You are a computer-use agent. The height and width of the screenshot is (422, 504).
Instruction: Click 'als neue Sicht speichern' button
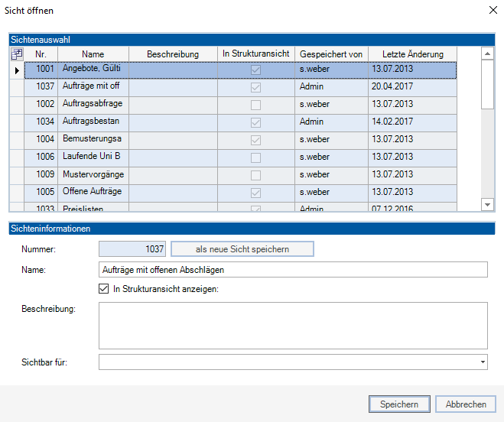coord(242,248)
